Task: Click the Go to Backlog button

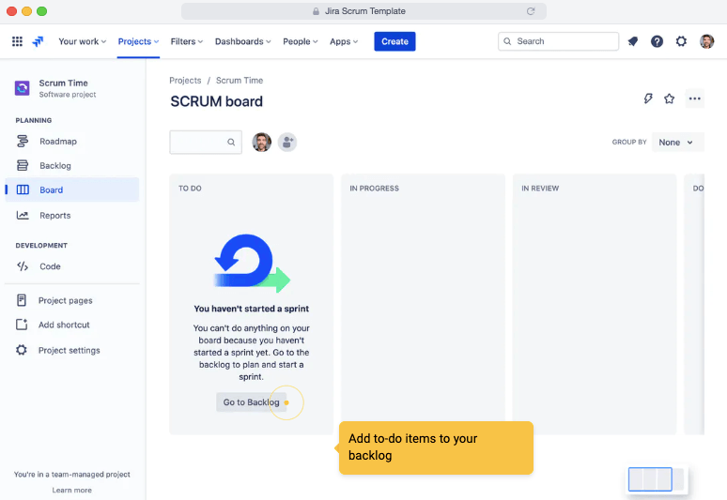Action: [251, 402]
